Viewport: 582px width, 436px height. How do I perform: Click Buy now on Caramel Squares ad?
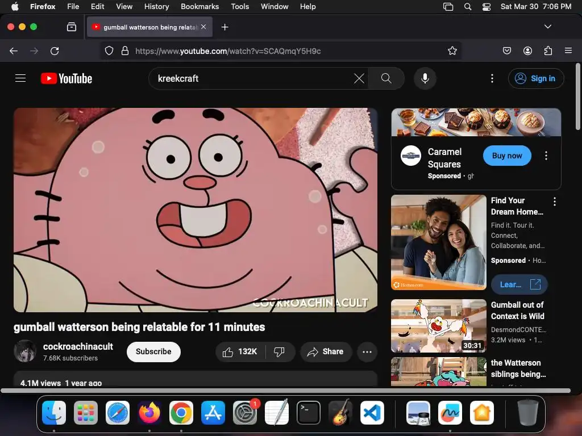point(507,156)
